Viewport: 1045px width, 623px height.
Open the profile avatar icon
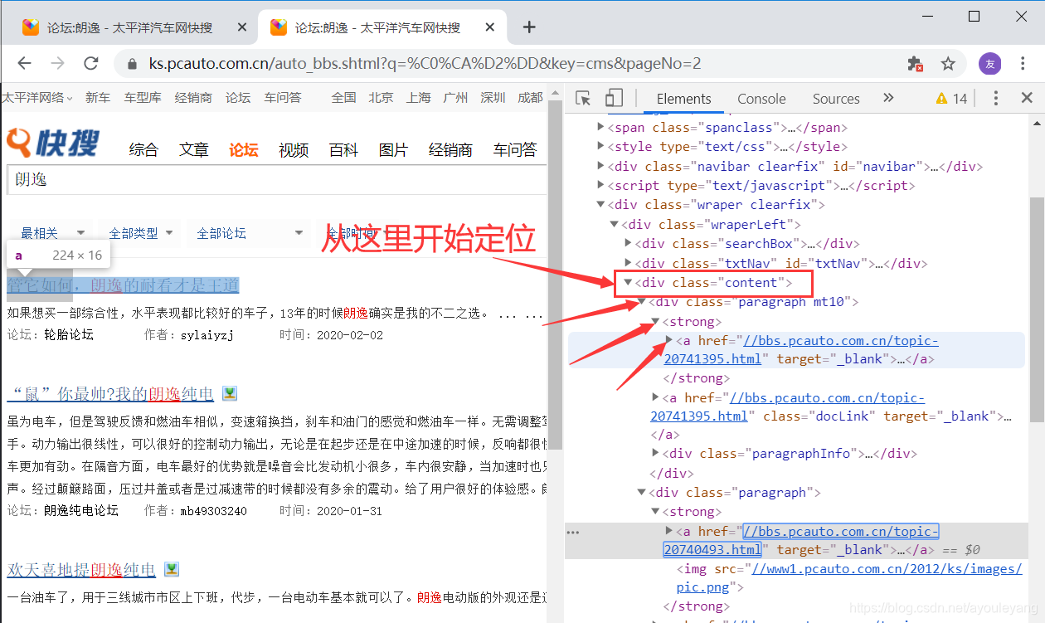tap(989, 63)
